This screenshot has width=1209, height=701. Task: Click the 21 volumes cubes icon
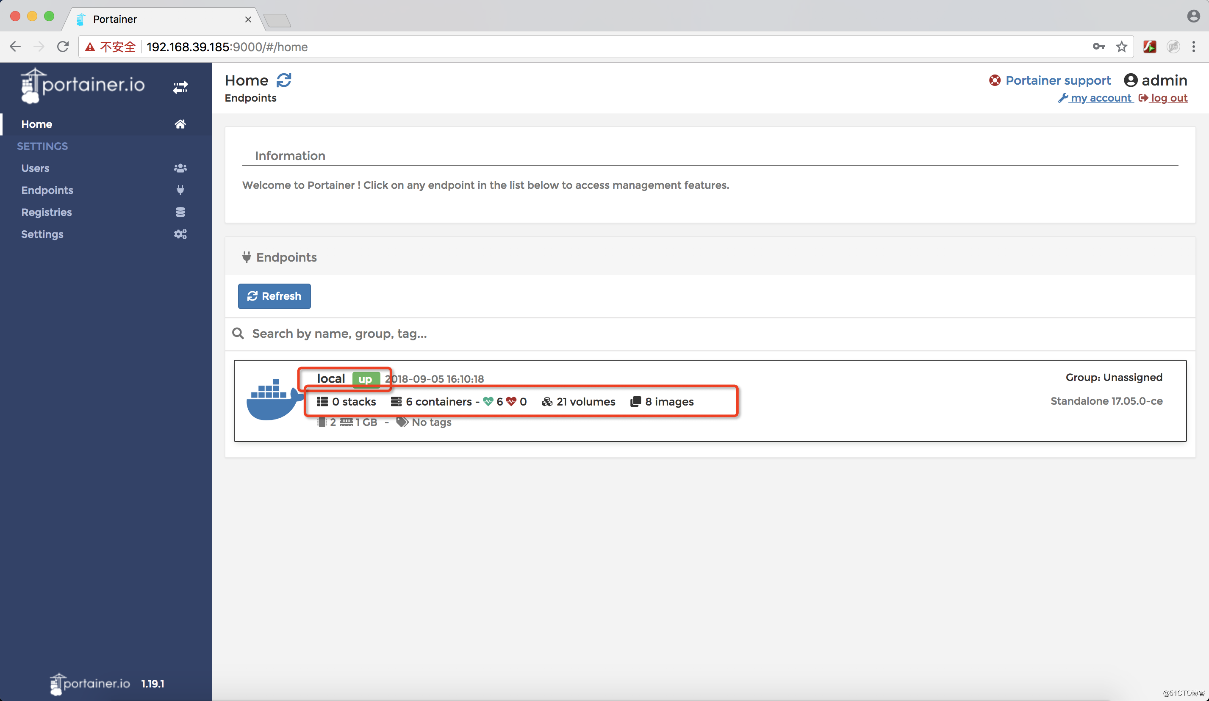tap(547, 402)
